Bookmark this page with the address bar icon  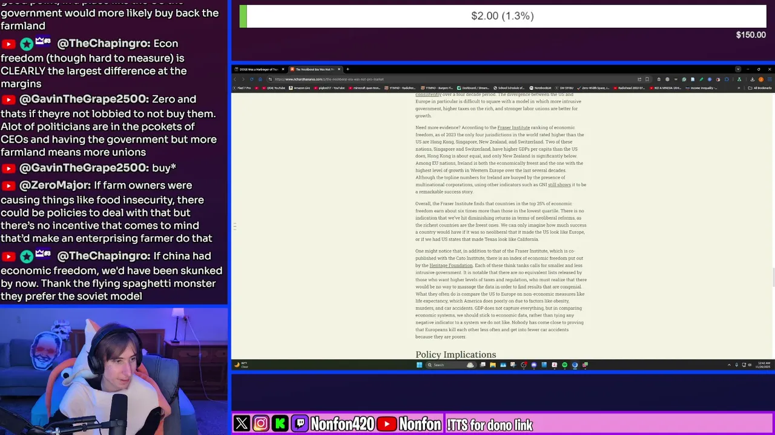coord(647,79)
